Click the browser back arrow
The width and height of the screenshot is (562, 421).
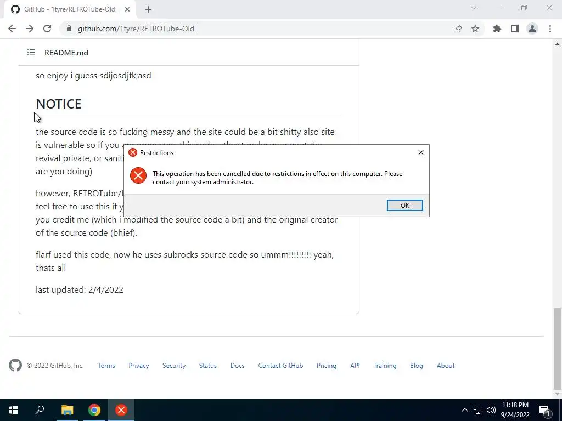click(12, 29)
